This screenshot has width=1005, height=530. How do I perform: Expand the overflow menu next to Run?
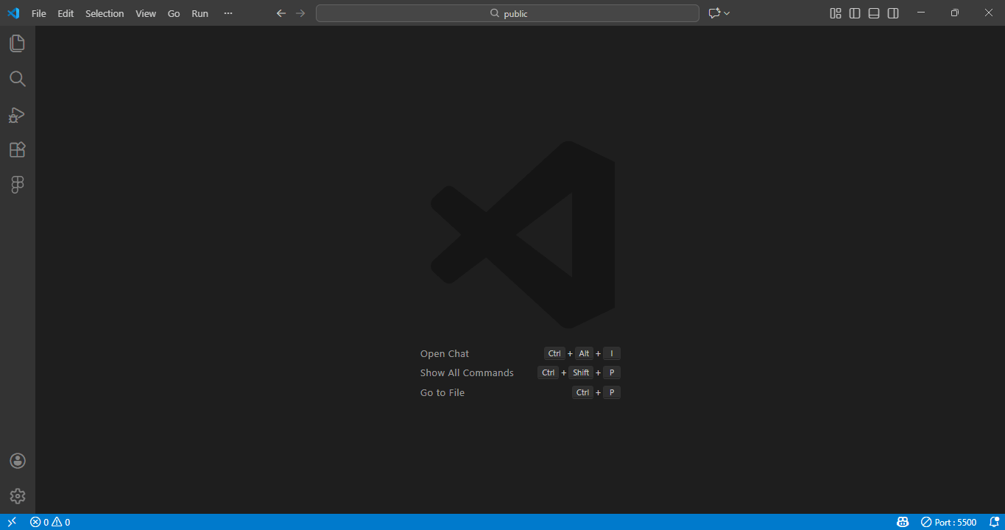228,13
